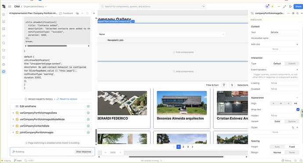Open the search icon in left sidebar
The width and height of the screenshot is (303, 163).
pos(4,43)
